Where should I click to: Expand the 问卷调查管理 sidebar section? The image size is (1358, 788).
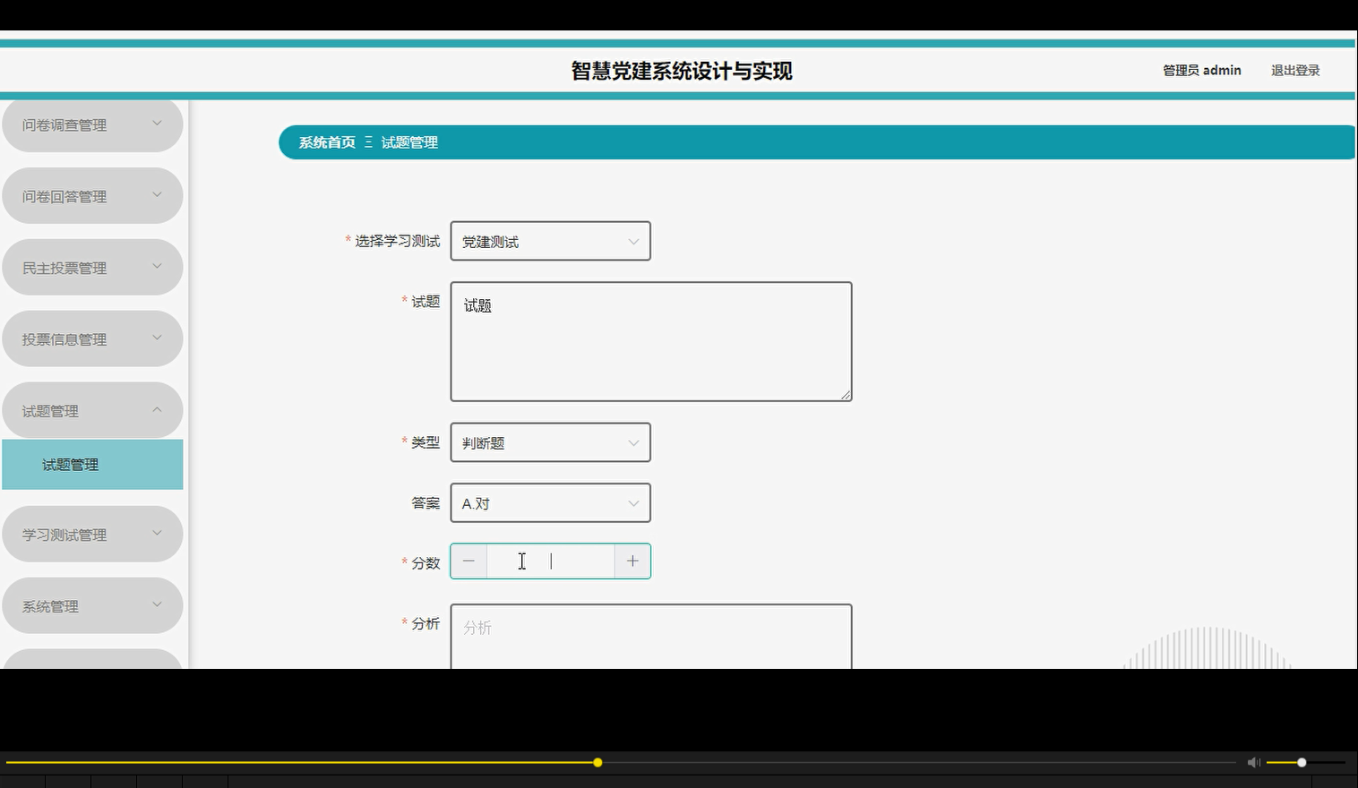pyautogui.click(x=92, y=124)
